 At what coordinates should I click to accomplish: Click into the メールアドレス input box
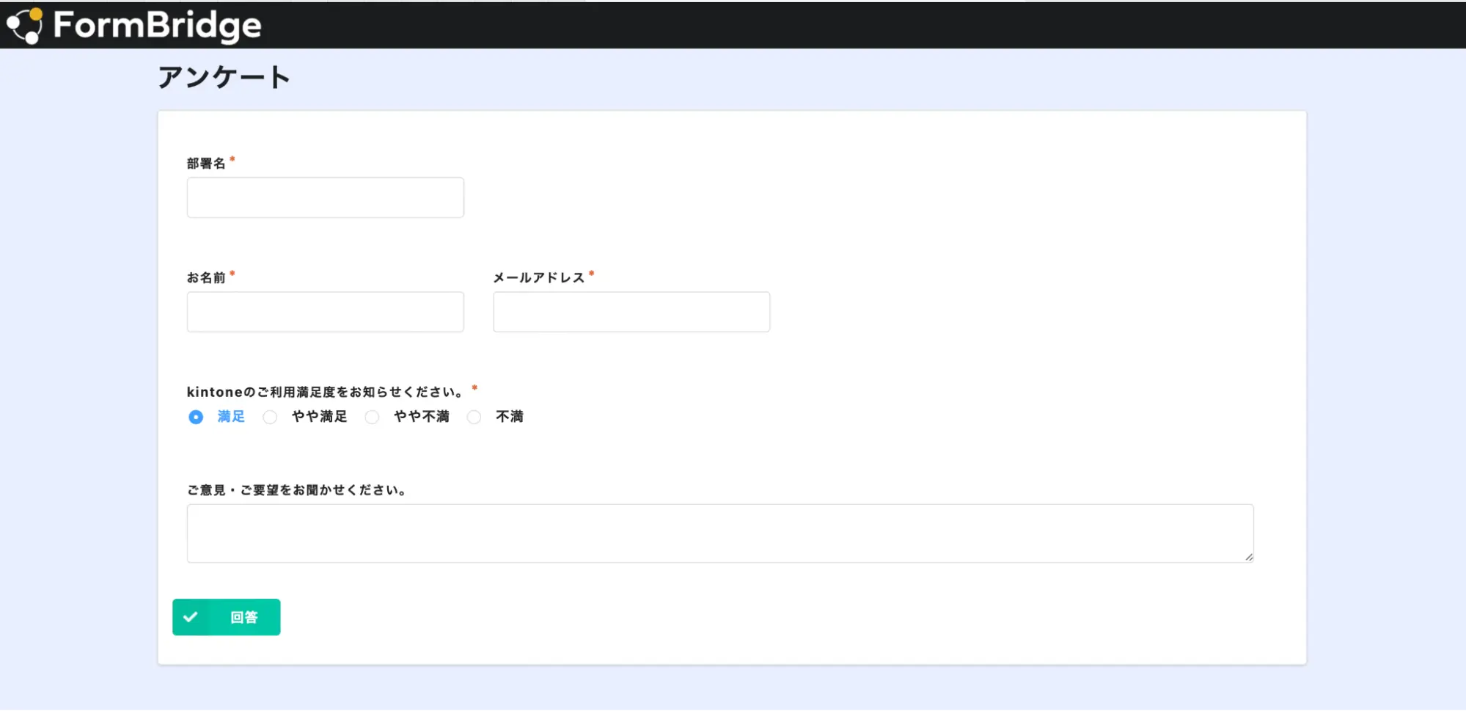coord(631,312)
